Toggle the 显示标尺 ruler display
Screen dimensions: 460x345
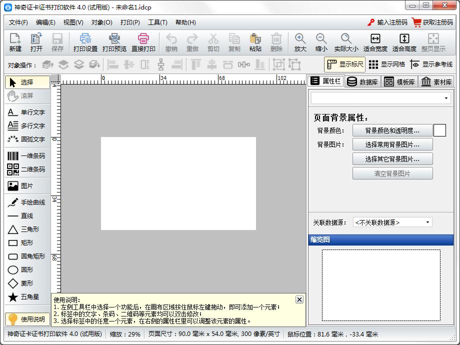point(345,64)
